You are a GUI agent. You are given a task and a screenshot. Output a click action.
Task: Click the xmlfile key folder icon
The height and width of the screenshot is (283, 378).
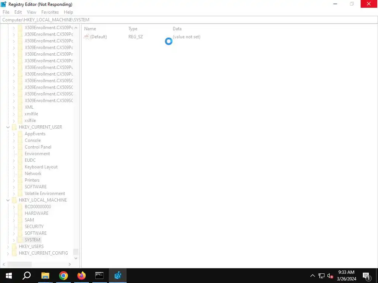pyautogui.click(x=20, y=114)
